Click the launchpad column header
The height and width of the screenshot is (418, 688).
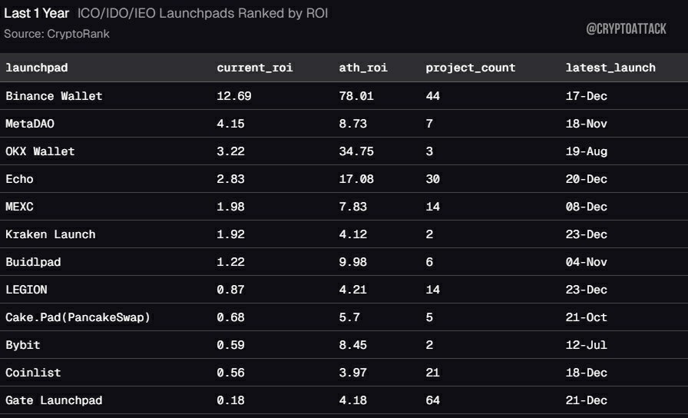pyautogui.click(x=36, y=68)
